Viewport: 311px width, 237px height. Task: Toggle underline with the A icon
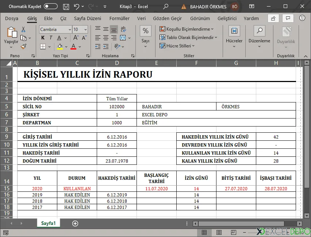[x=59, y=38]
